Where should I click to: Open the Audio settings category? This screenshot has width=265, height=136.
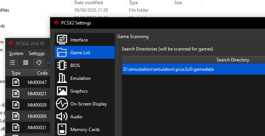point(85,117)
